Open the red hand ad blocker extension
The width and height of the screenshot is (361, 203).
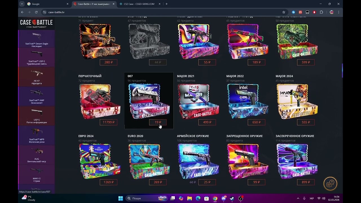point(314,12)
